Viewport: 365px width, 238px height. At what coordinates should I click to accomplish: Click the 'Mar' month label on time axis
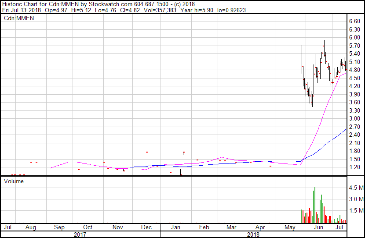click(x=231, y=227)
